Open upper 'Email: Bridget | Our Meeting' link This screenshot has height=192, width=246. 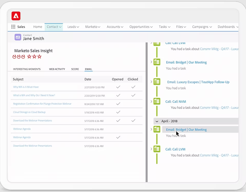[186, 62]
